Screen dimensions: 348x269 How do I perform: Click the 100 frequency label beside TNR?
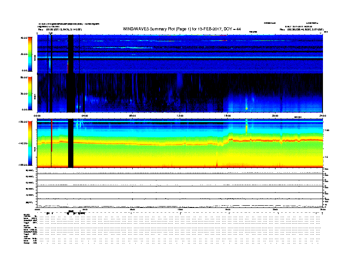tap(327, 130)
